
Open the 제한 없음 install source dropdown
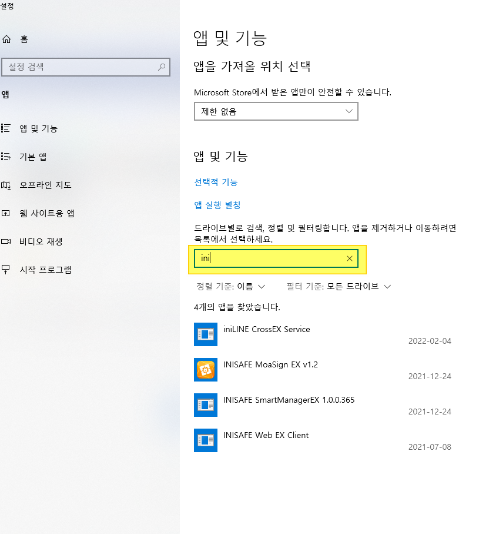tap(276, 111)
